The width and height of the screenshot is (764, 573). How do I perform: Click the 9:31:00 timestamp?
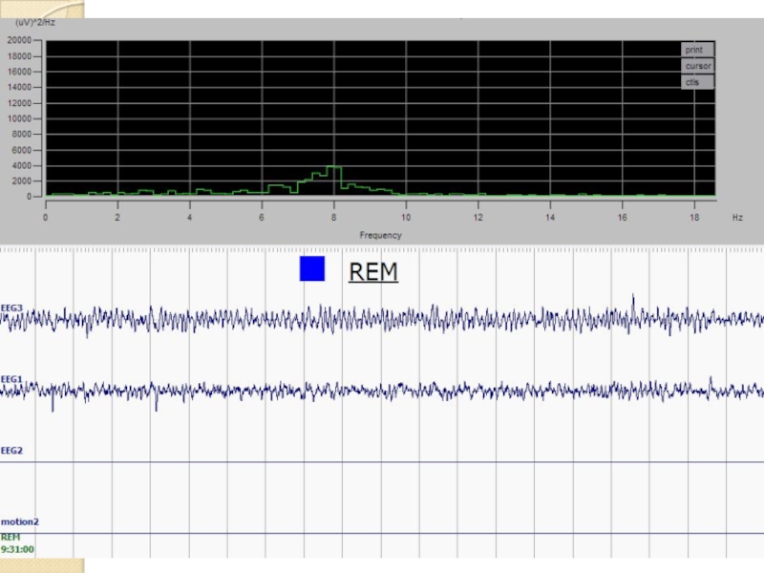(x=17, y=549)
